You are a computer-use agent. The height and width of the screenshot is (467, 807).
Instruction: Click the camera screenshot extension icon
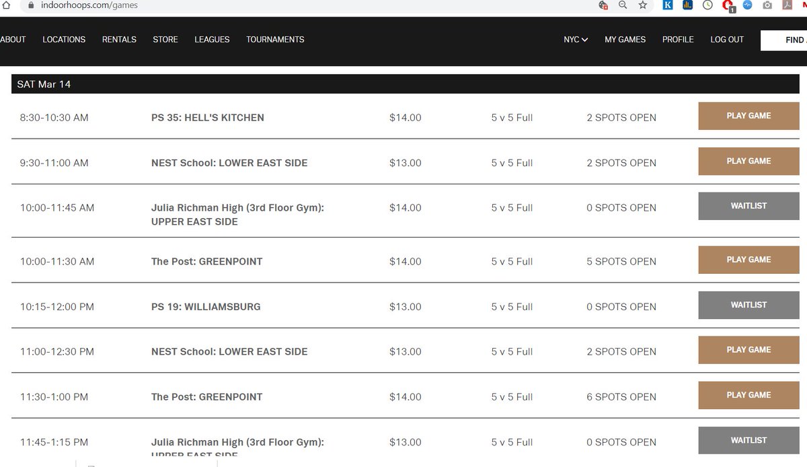767,5
